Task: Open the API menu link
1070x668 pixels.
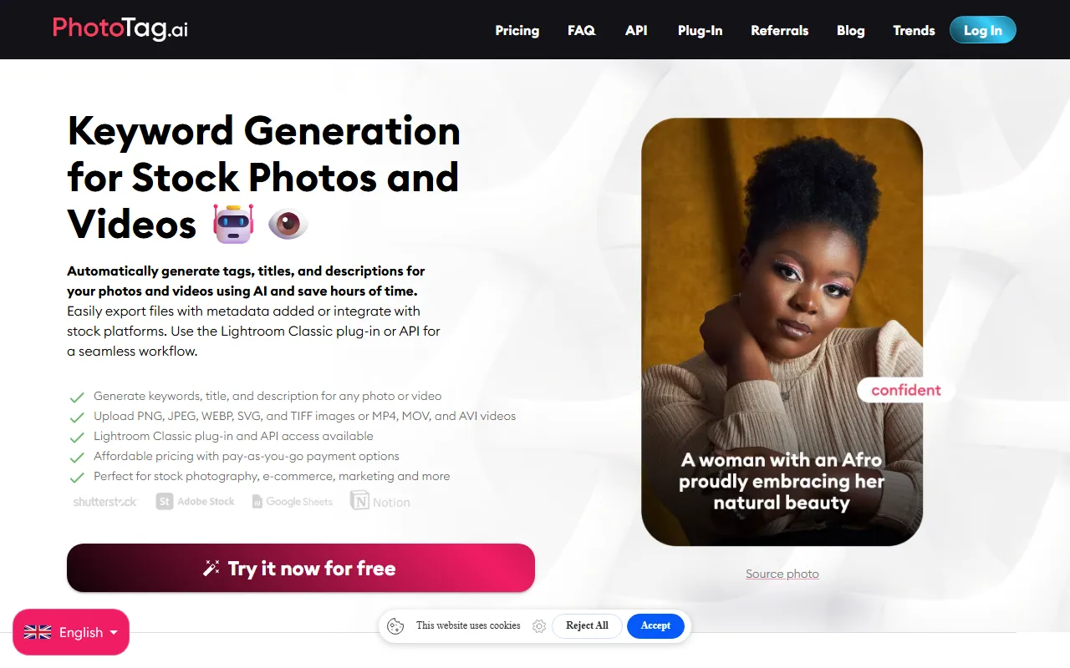Action: (636, 30)
